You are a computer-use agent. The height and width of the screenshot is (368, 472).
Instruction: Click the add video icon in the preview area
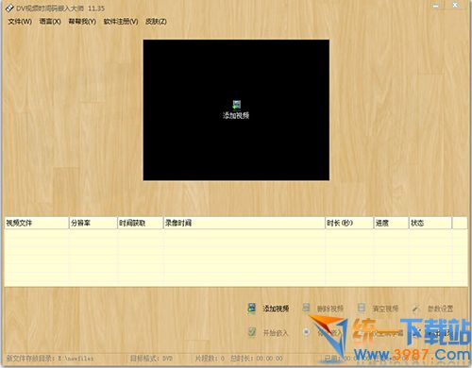[237, 105]
